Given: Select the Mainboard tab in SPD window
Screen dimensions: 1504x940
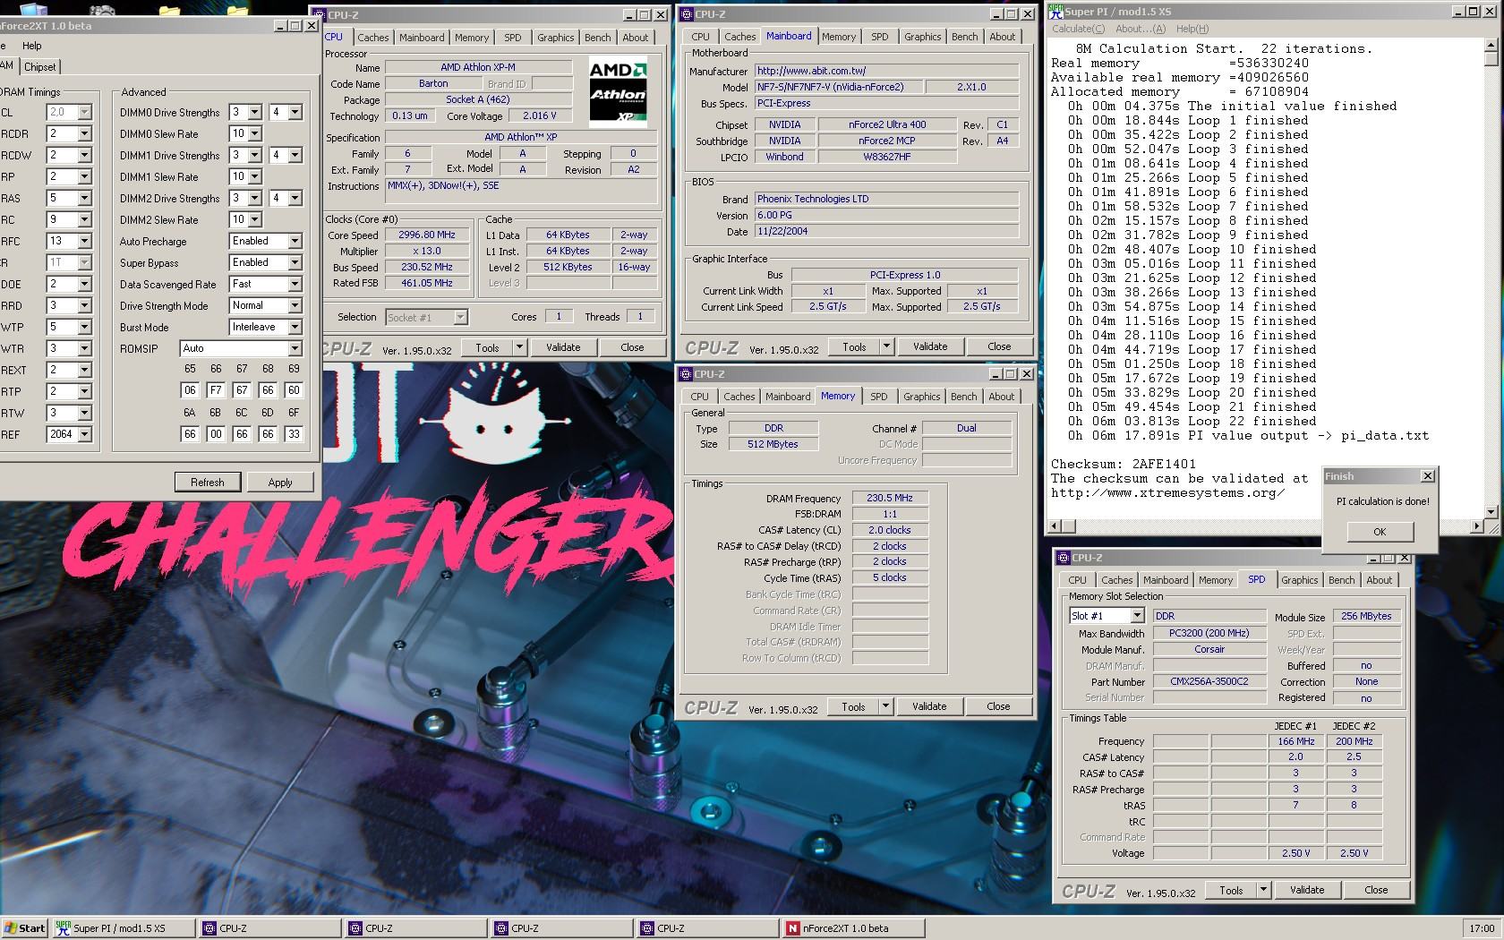Looking at the screenshot, I should pos(1166,580).
